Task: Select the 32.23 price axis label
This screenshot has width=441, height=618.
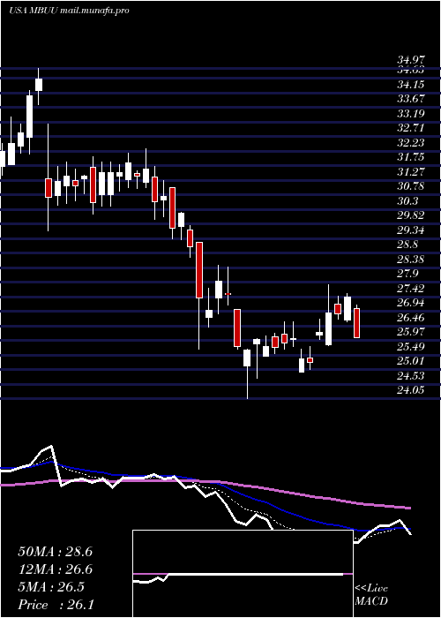Action: click(411, 143)
